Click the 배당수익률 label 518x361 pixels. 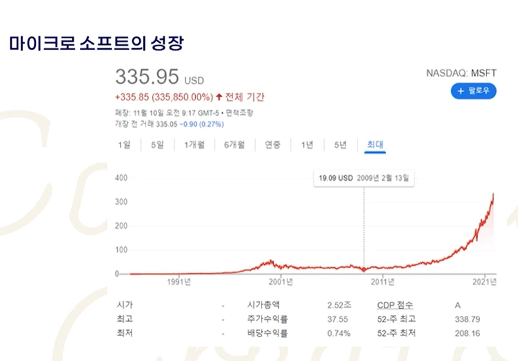267,333
